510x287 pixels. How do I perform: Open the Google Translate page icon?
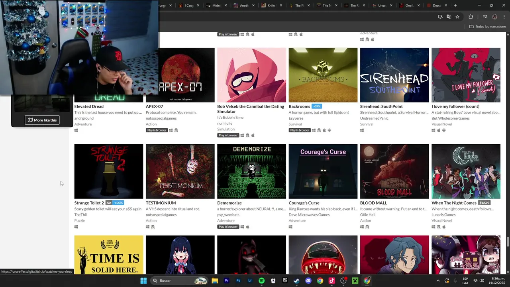tap(449, 17)
